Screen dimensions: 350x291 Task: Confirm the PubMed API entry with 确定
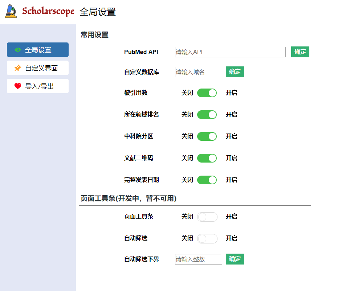[300, 52]
